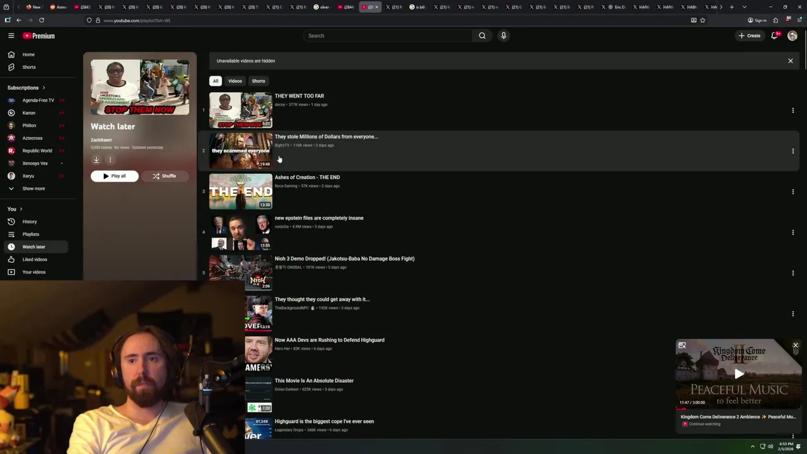Open This Movie Is An Absolute Disaster

(x=314, y=381)
